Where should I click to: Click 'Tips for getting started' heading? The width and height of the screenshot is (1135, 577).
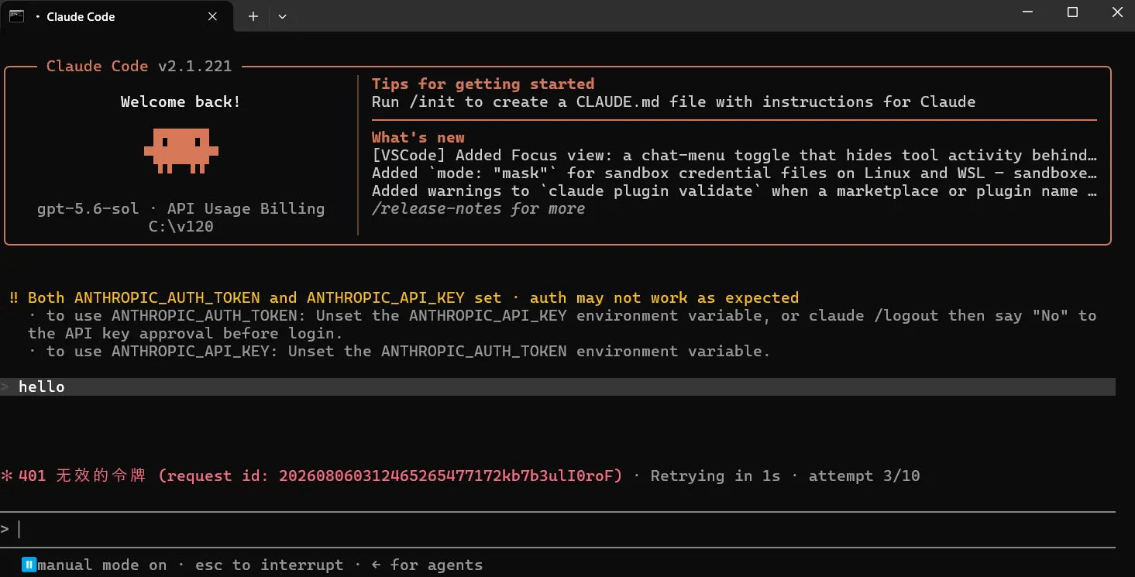483,84
